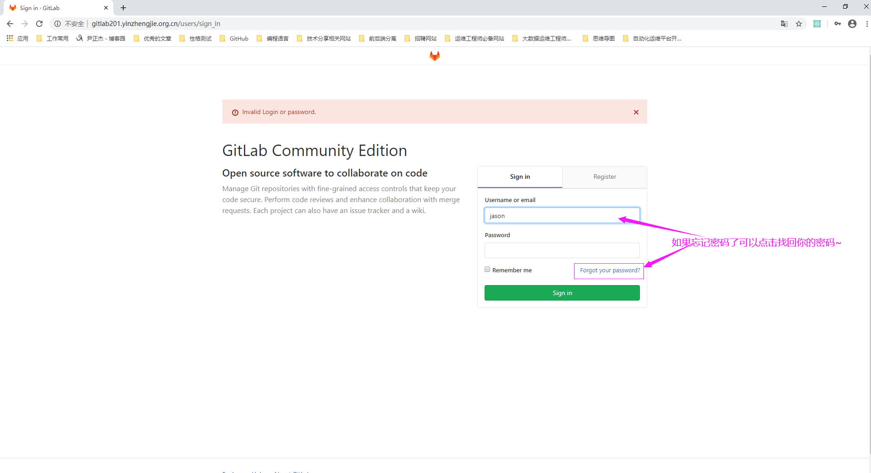871x473 pixels.
Task: Focus the Password field
Action: point(562,250)
